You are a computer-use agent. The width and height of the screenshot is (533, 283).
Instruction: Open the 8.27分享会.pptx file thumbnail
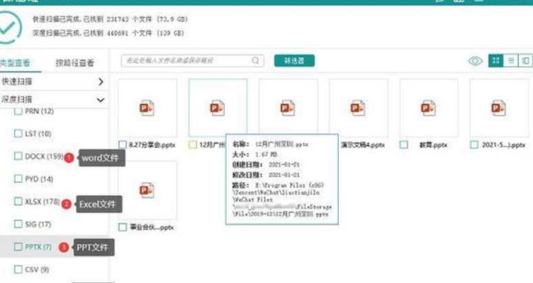pyautogui.click(x=147, y=108)
